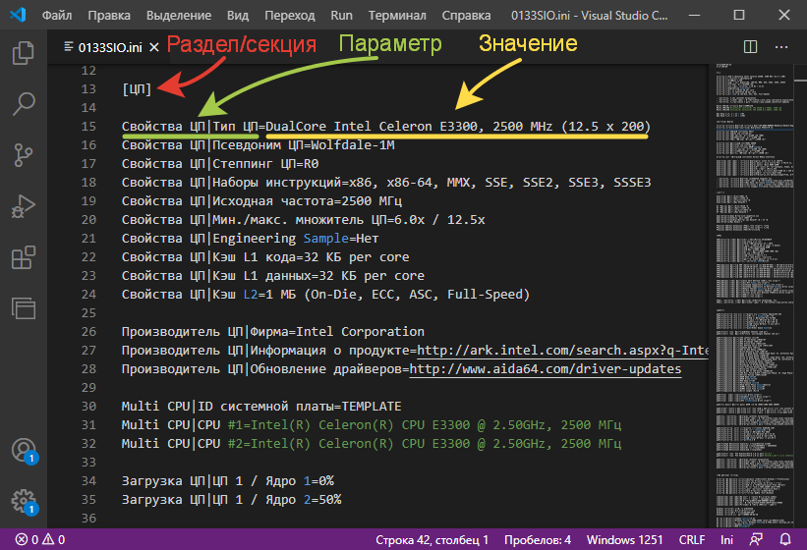Open the Search view

coord(23,103)
